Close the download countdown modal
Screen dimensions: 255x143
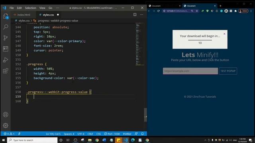pyautogui.click(x=224, y=34)
